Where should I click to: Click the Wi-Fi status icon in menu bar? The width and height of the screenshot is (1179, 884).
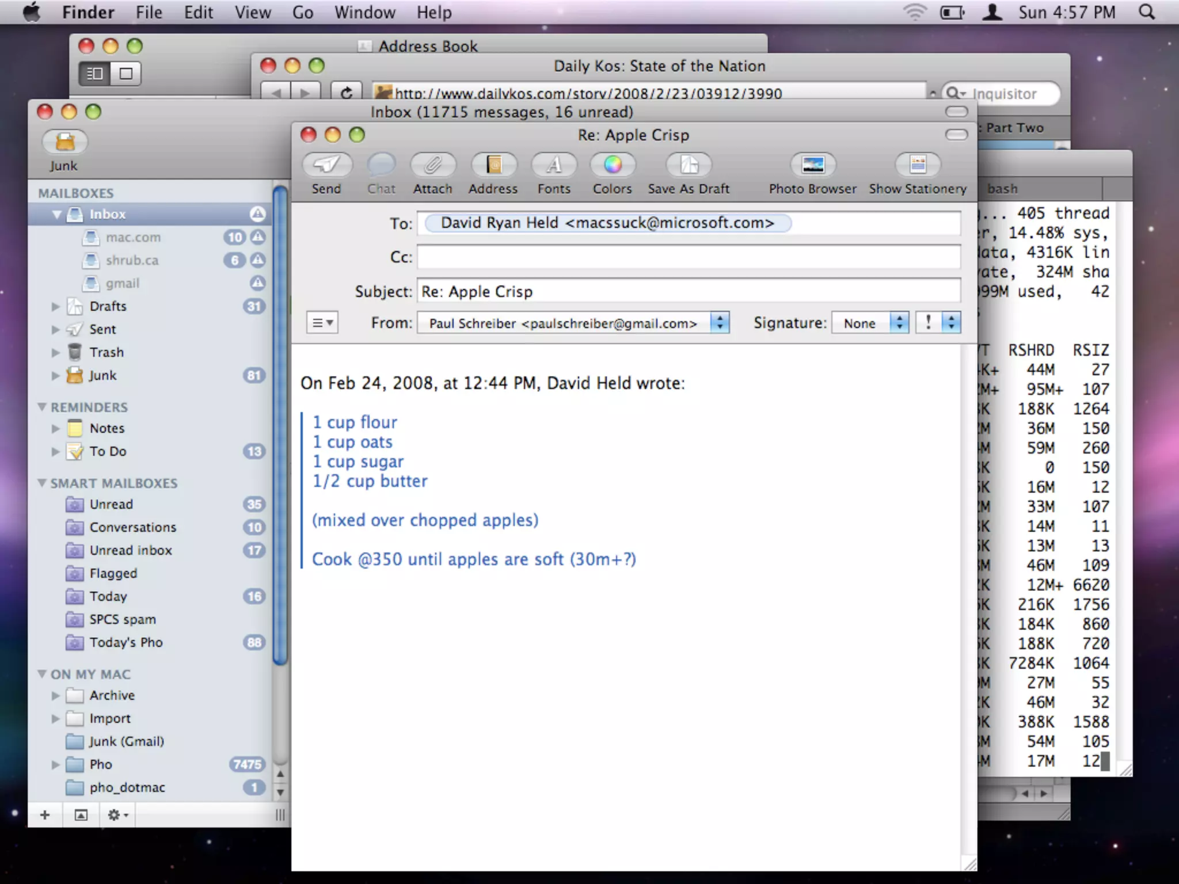[914, 12]
